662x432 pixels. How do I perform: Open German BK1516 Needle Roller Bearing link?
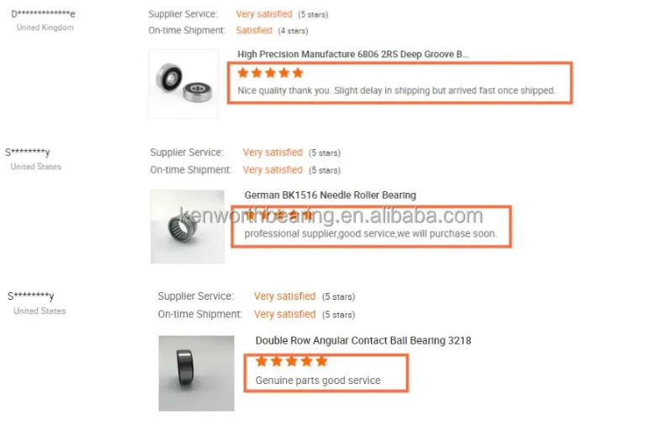pyautogui.click(x=330, y=195)
